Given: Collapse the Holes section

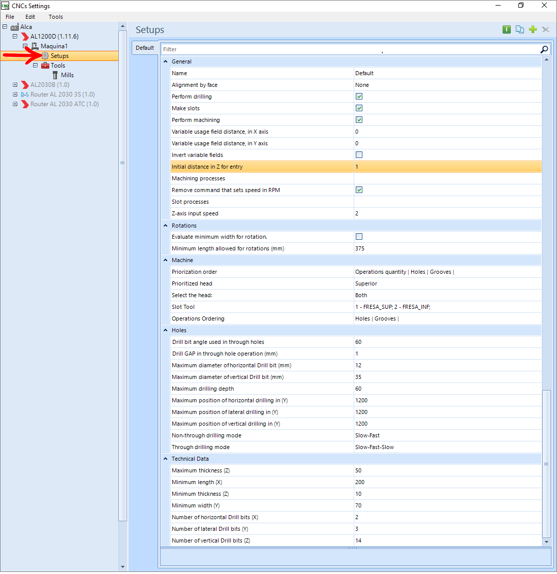Looking at the screenshot, I should (166, 330).
